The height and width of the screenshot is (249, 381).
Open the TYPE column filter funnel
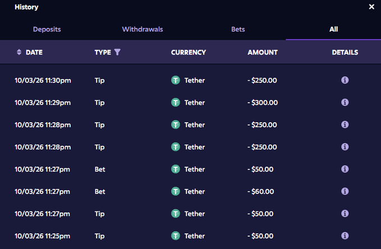117,52
